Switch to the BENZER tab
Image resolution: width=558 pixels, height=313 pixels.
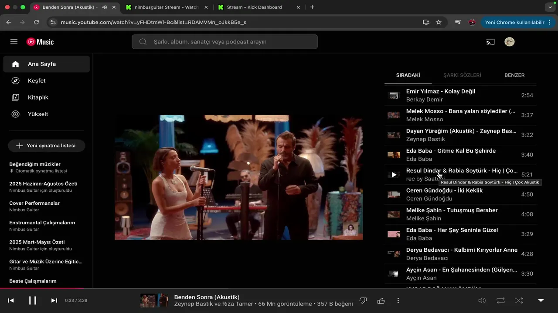click(514, 75)
